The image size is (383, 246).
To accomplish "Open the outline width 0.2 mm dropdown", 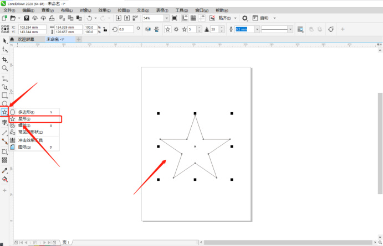I will pyautogui.click(x=257, y=29).
